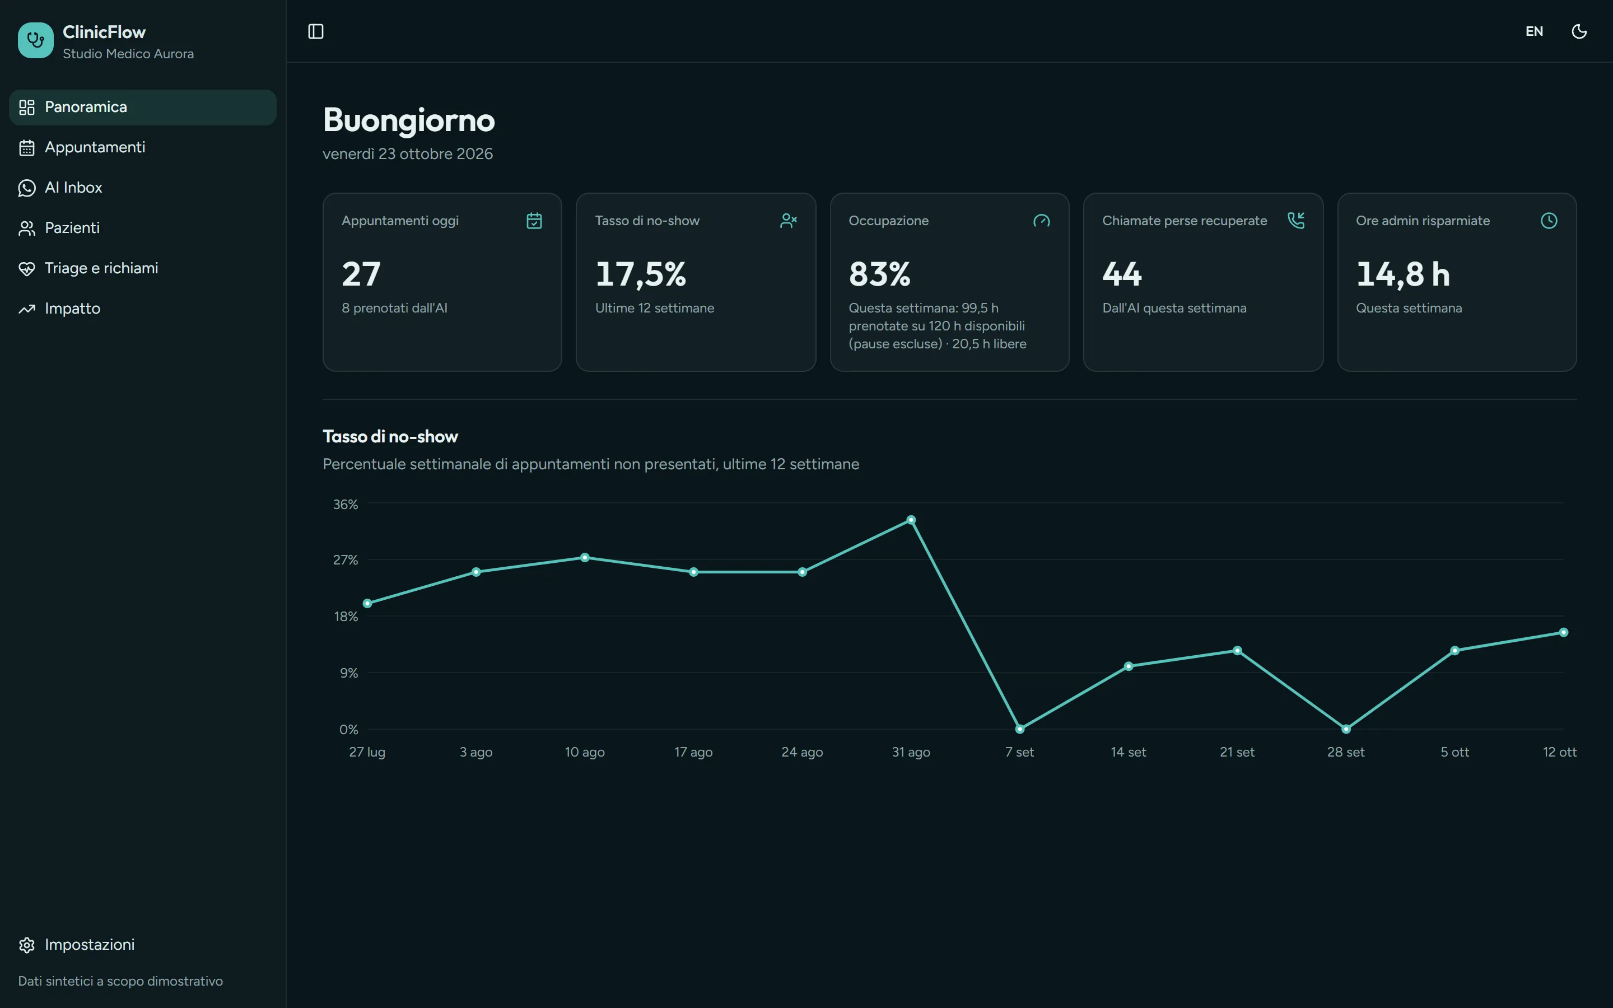Click the phone icon on Chiamate perse recuperate
This screenshot has width=1613, height=1008.
[1295, 221]
